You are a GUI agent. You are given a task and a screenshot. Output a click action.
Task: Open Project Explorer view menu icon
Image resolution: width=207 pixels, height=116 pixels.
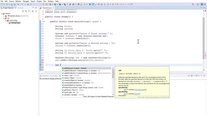point(36,11)
